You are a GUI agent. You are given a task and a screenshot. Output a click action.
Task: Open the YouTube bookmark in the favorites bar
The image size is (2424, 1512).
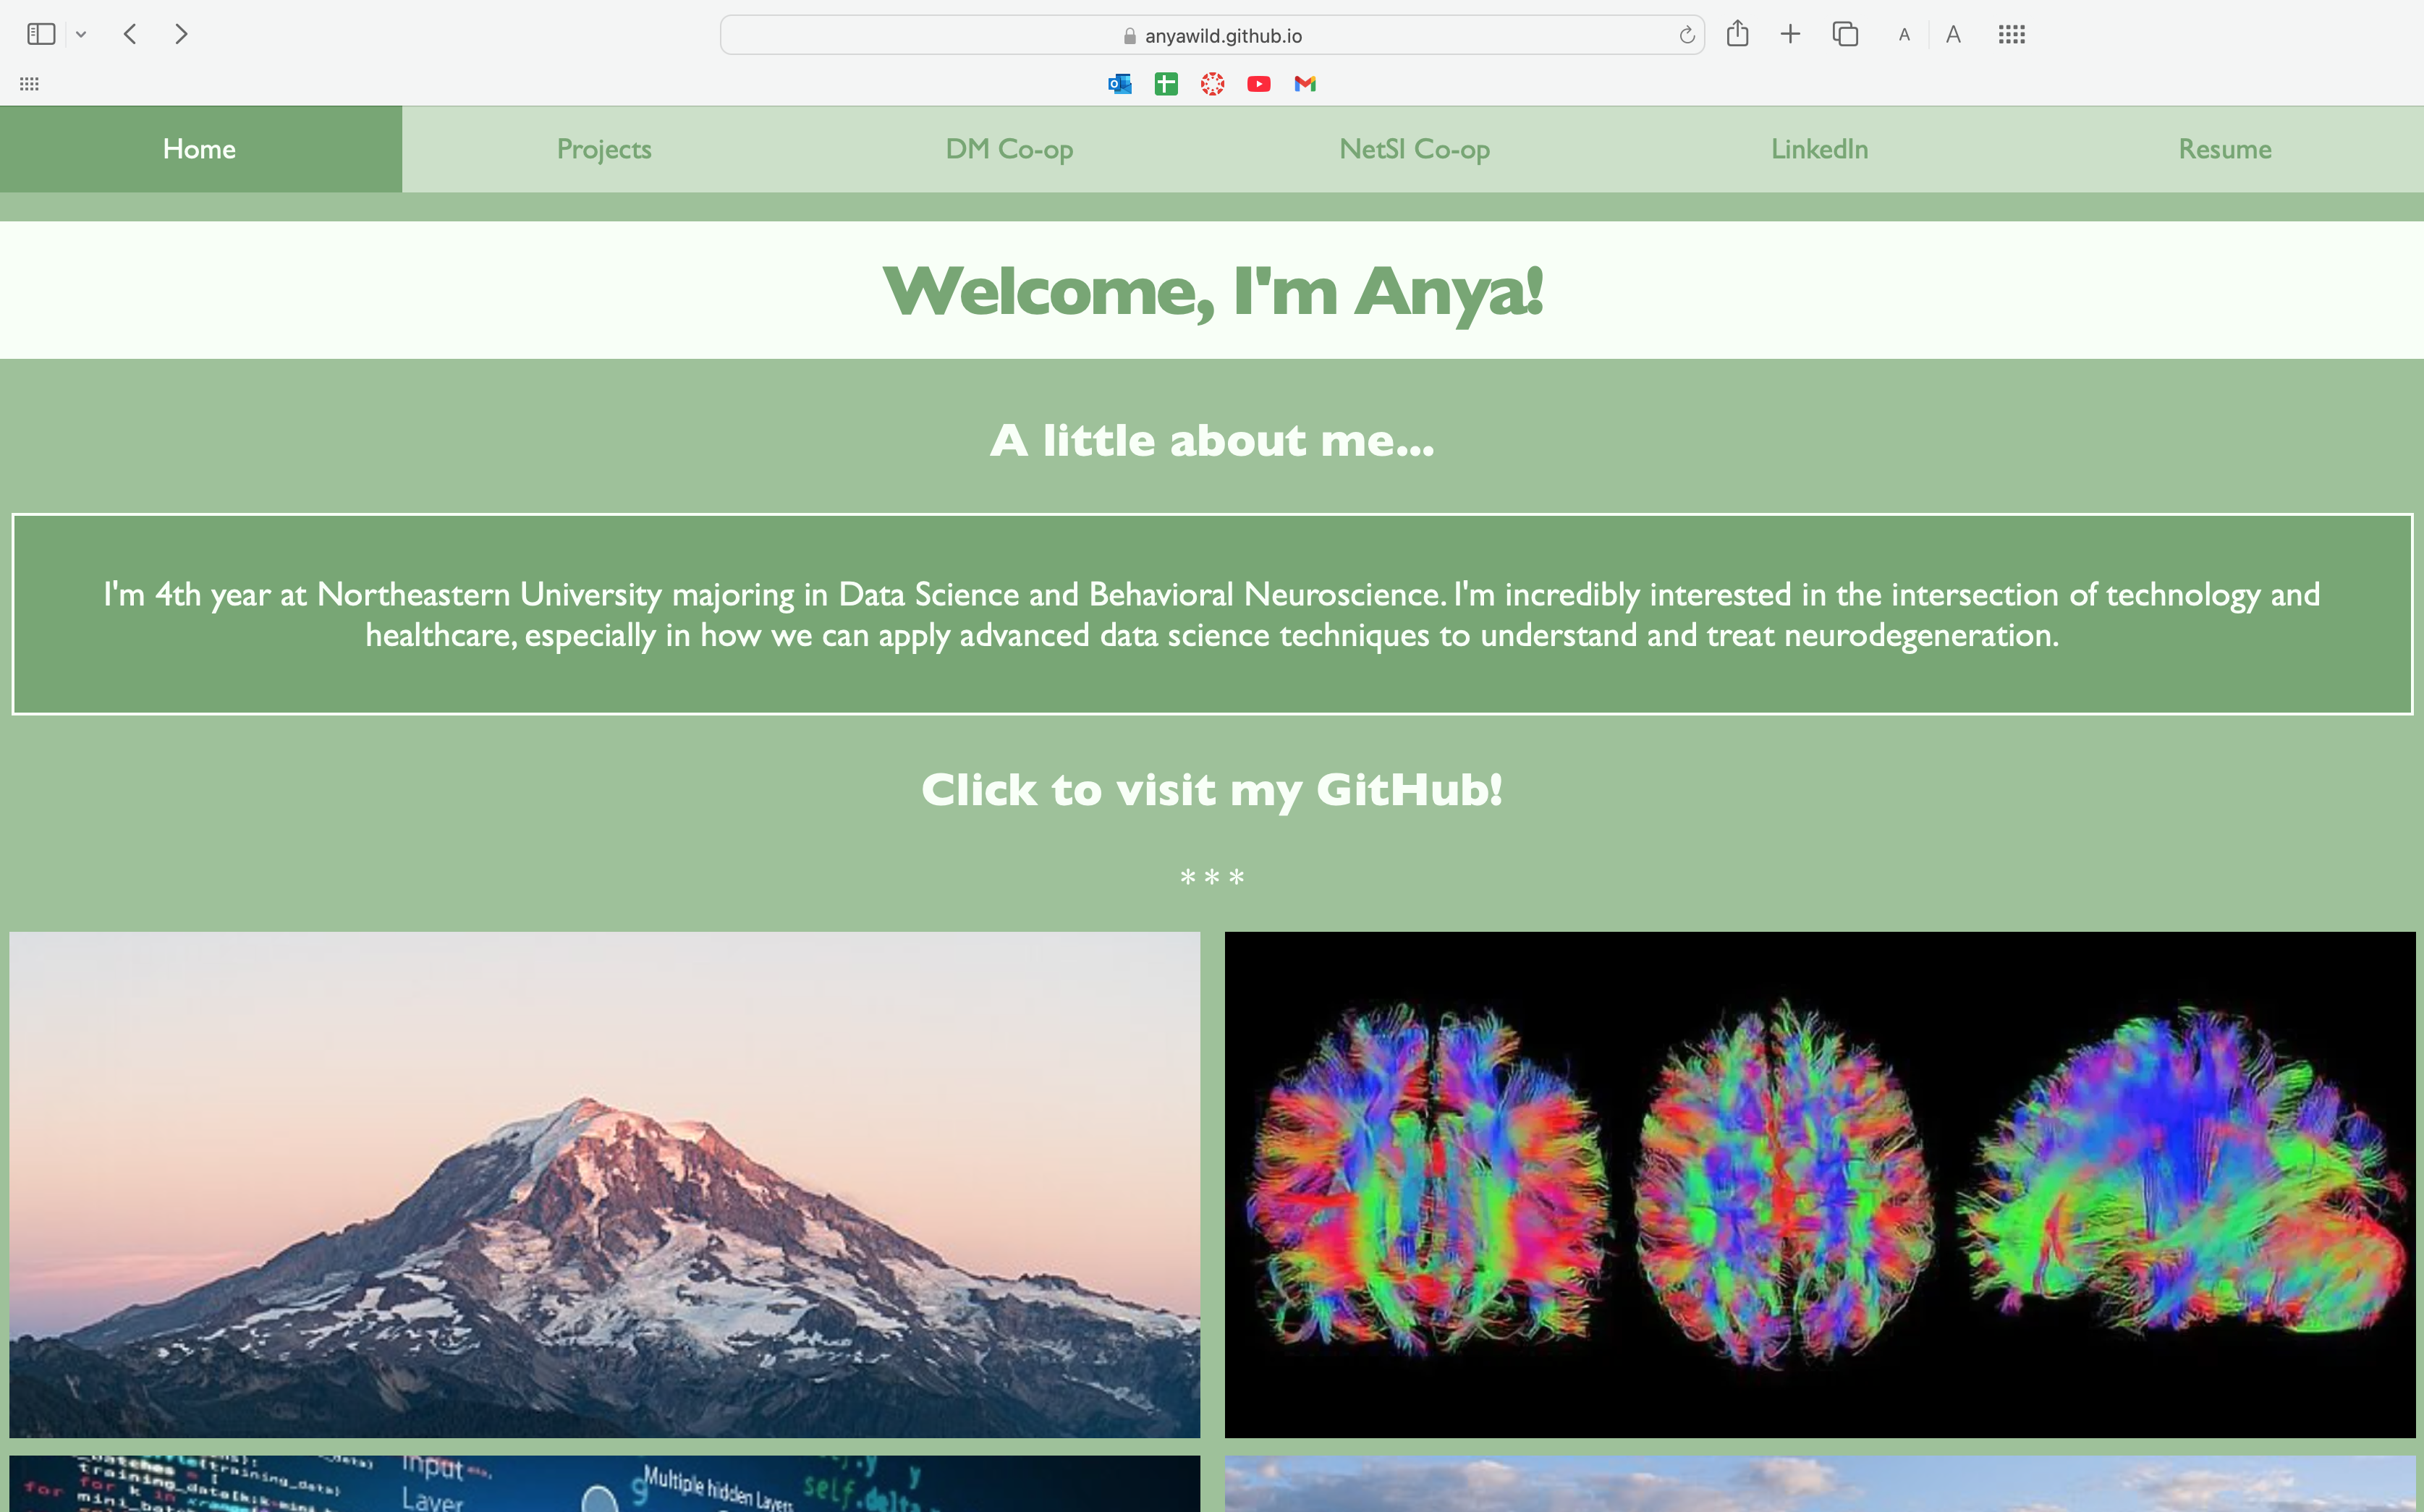(x=1258, y=84)
